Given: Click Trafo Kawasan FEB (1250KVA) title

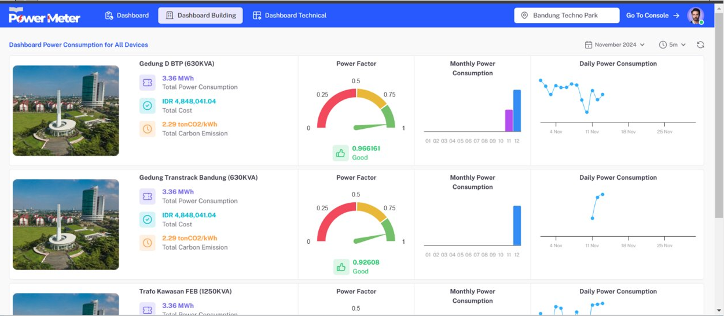Looking at the screenshot, I should point(185,291).
